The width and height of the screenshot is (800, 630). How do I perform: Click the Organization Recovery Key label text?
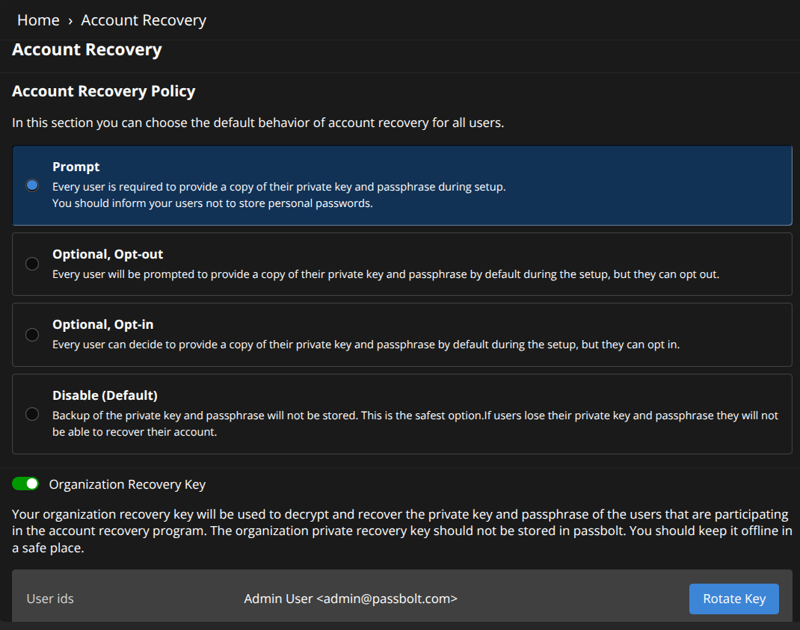point(127,484)
